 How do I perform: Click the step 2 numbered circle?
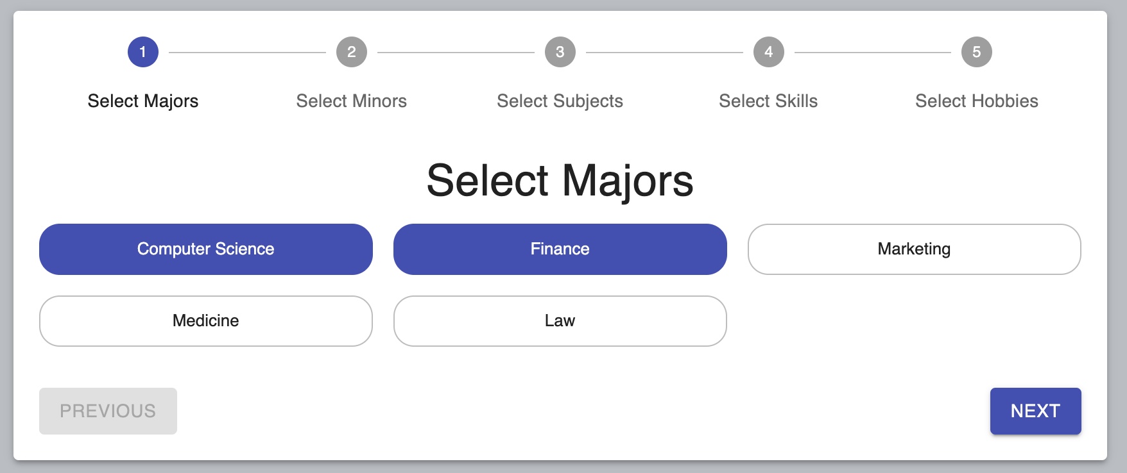352,52
